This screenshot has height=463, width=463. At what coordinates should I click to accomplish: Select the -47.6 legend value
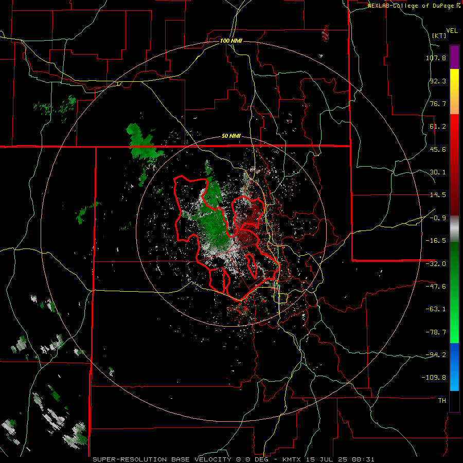(436, 287)
